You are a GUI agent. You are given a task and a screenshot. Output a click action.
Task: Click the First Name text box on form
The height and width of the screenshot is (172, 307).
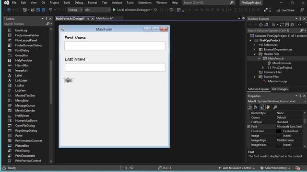pyautogui.click(x=115, y=46)
